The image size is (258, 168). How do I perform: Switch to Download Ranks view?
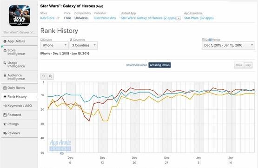click(x=136, y=65)
